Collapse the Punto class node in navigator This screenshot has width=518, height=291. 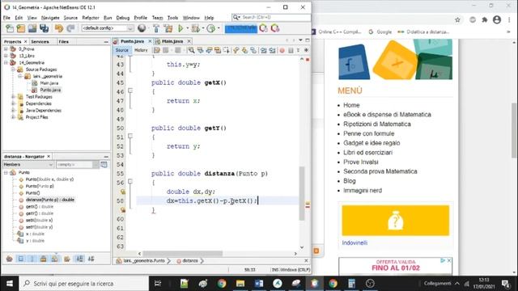pyautogui.click(x=6, y=172)
